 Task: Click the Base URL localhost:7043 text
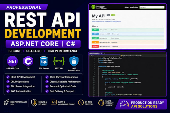pos(104,19)
